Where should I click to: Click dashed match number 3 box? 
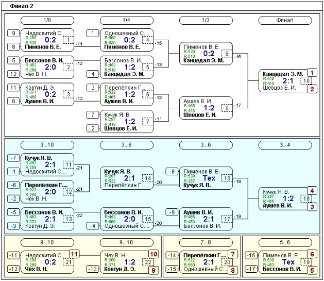coord(69,94)
